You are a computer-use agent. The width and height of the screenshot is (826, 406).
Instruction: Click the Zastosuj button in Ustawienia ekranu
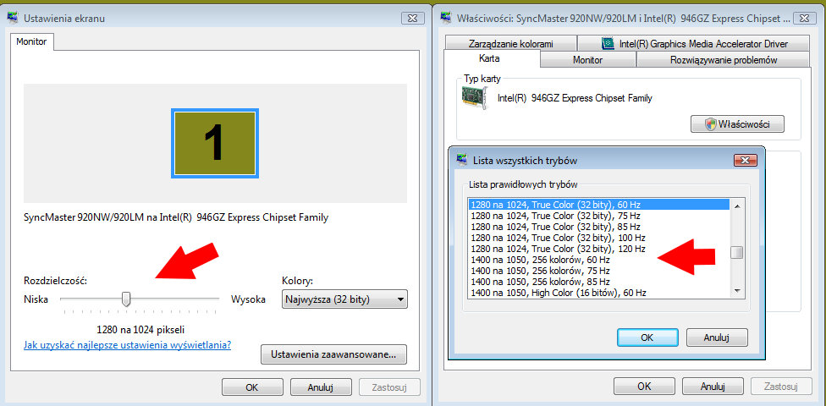click(389, 387)
